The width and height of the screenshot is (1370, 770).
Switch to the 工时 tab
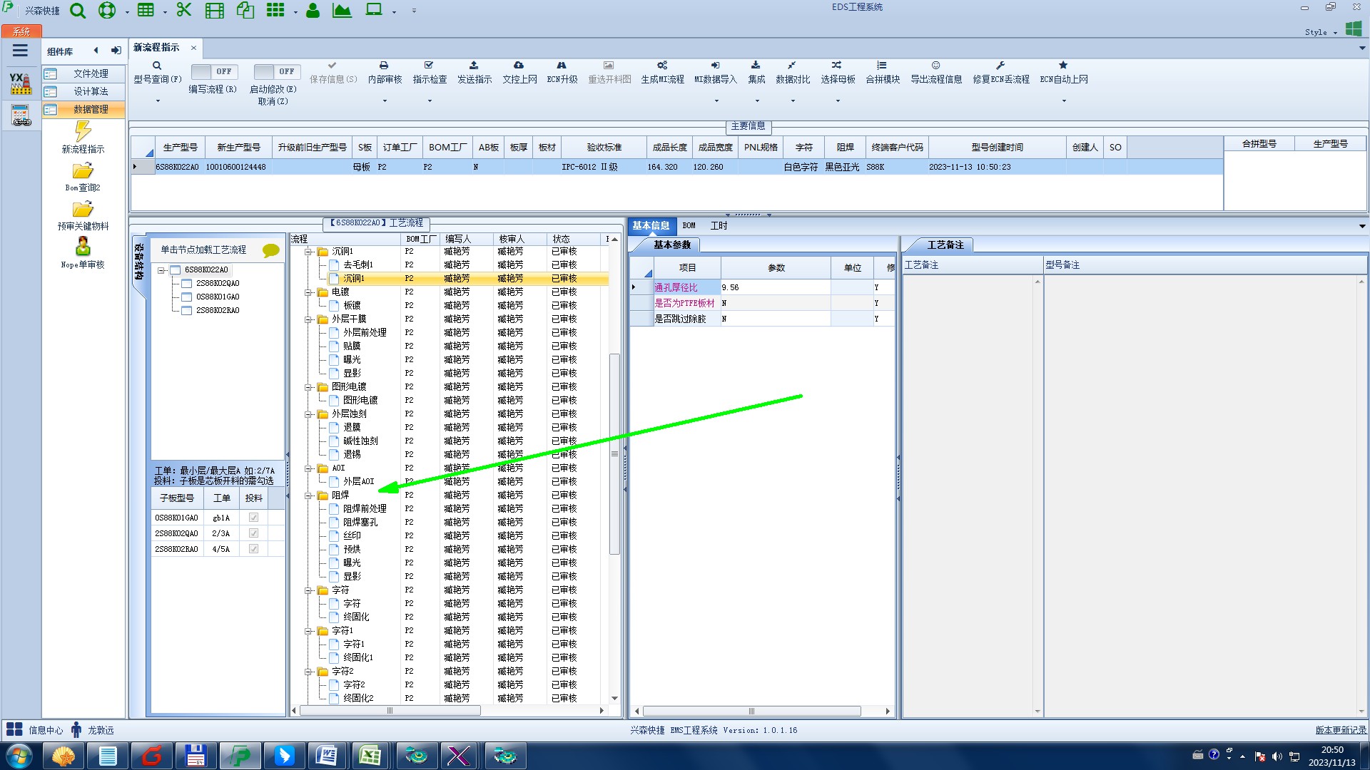(719, 226)
